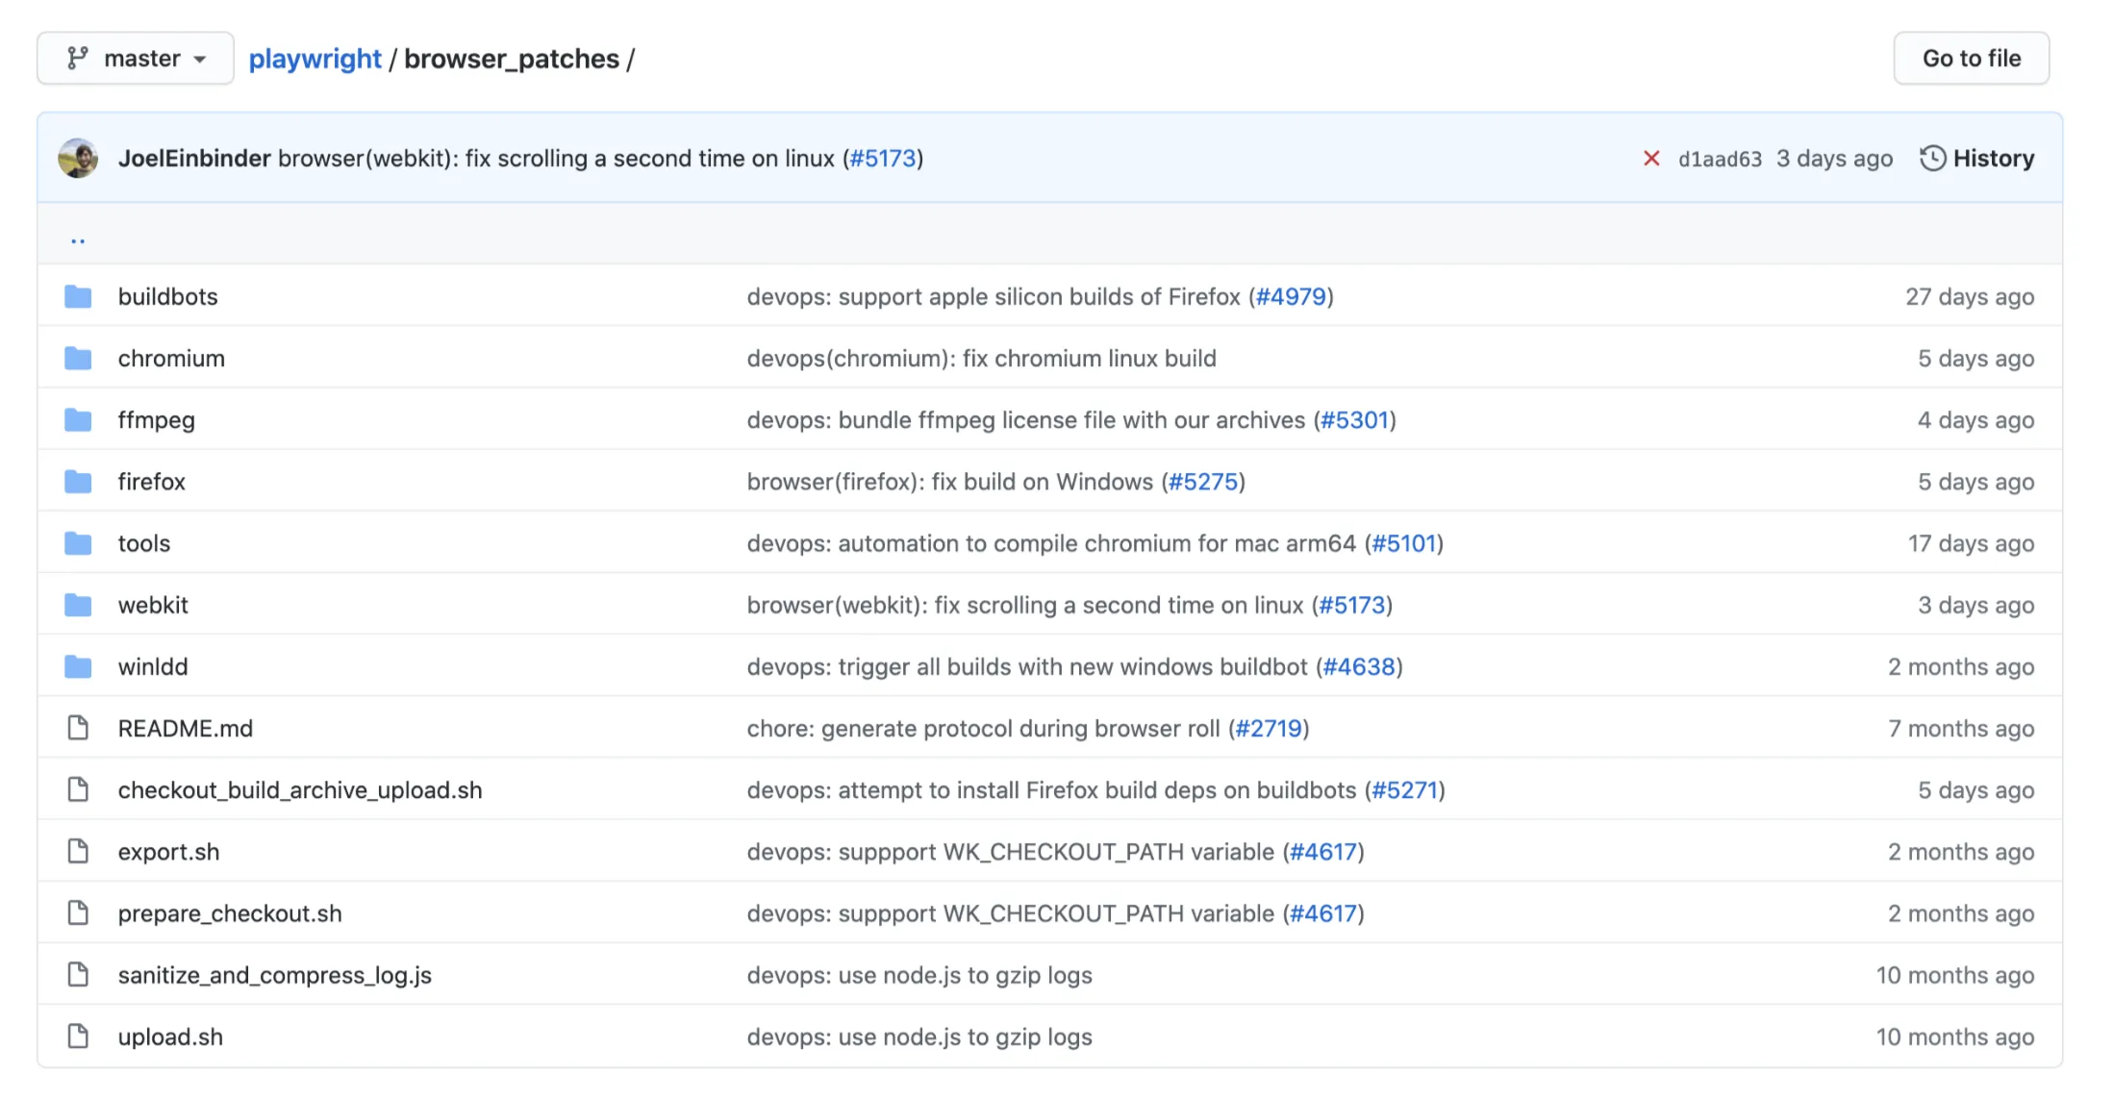The height and width of the screenshot is (1097, 2113).
Task: Open the ffmpeg folder
Action: click(156, 419)
